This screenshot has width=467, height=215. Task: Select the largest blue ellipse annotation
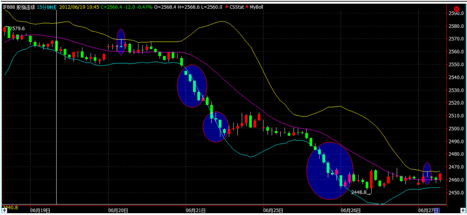coord(330,171)
